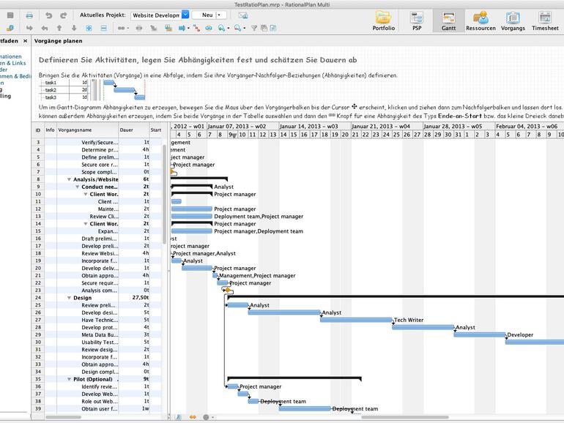Click the gray circle icon below chart

click(206, 417)
